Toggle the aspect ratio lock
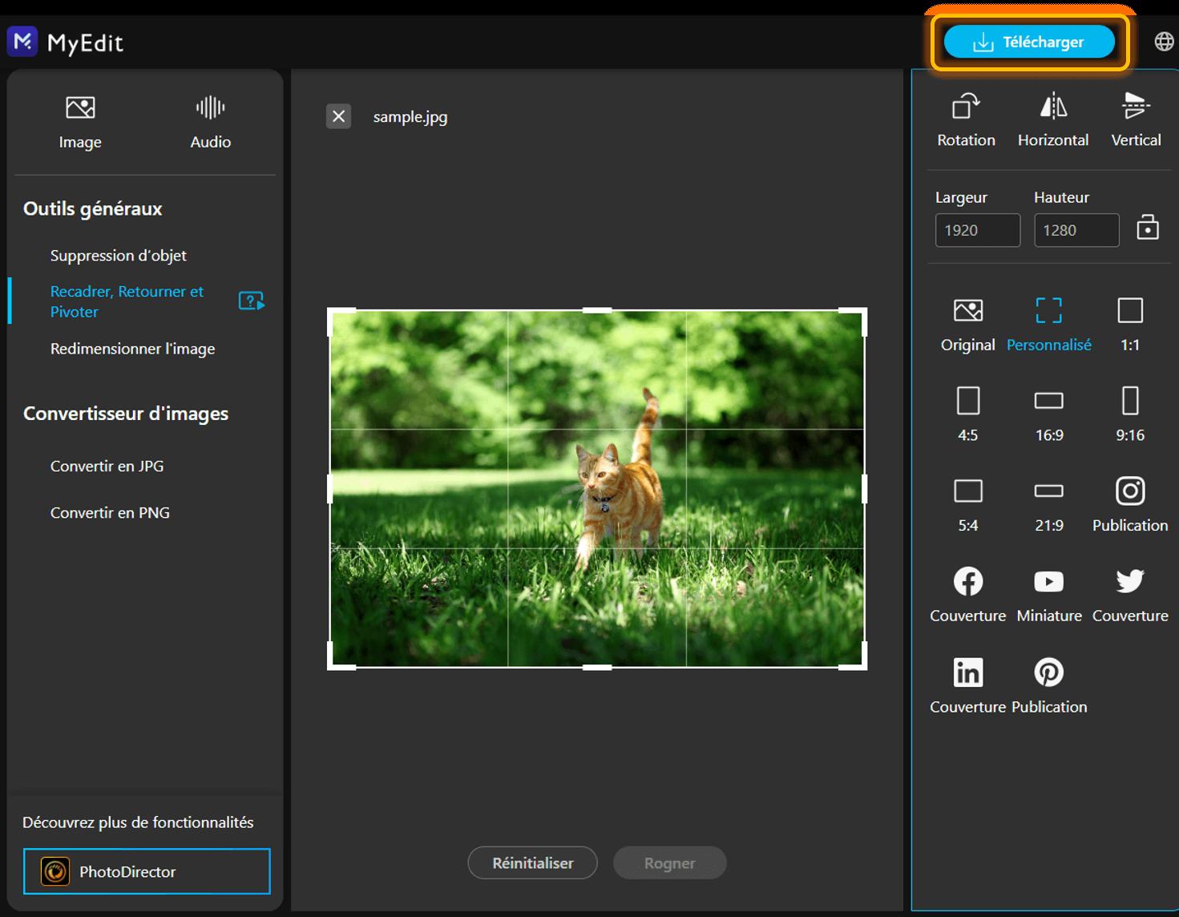The height and width of the screenshot is (917, 1179). click(x=1147, y=228)
